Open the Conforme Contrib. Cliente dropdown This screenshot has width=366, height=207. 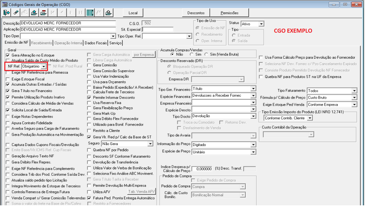click(x=310, y=118)
